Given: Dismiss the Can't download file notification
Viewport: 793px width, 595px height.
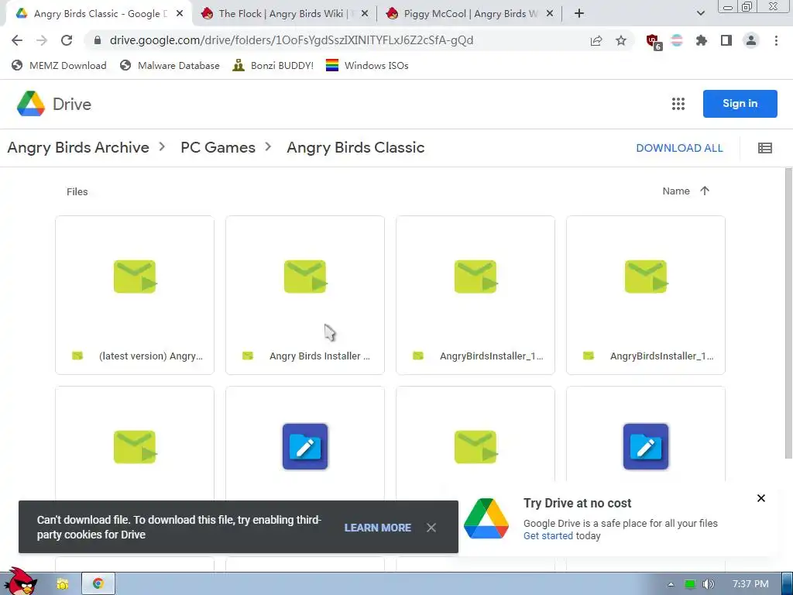Looking at the screenshot, I should (431, 528).
